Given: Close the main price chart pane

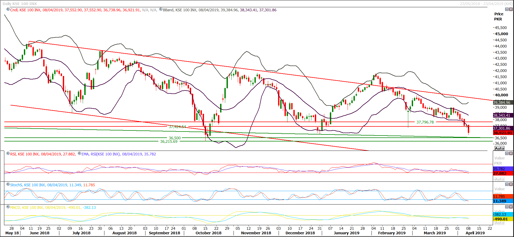Looking at the screenshot, I should coord(511,9).
